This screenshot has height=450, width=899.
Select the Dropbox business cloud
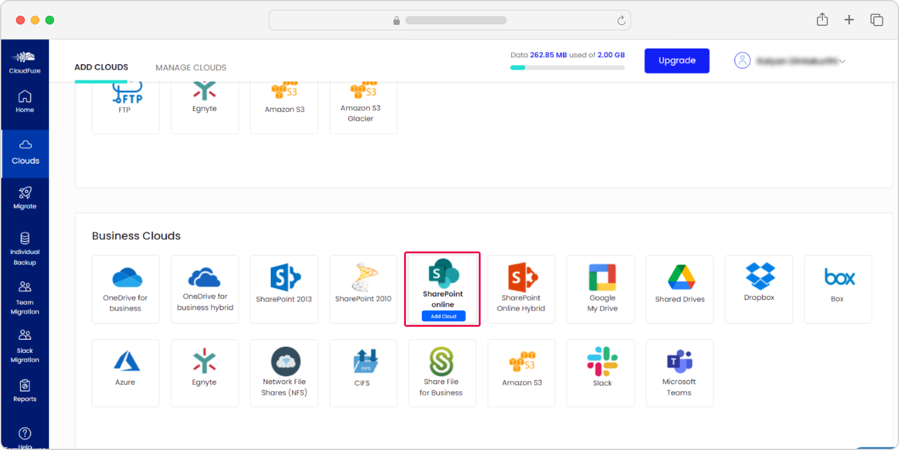759,289
